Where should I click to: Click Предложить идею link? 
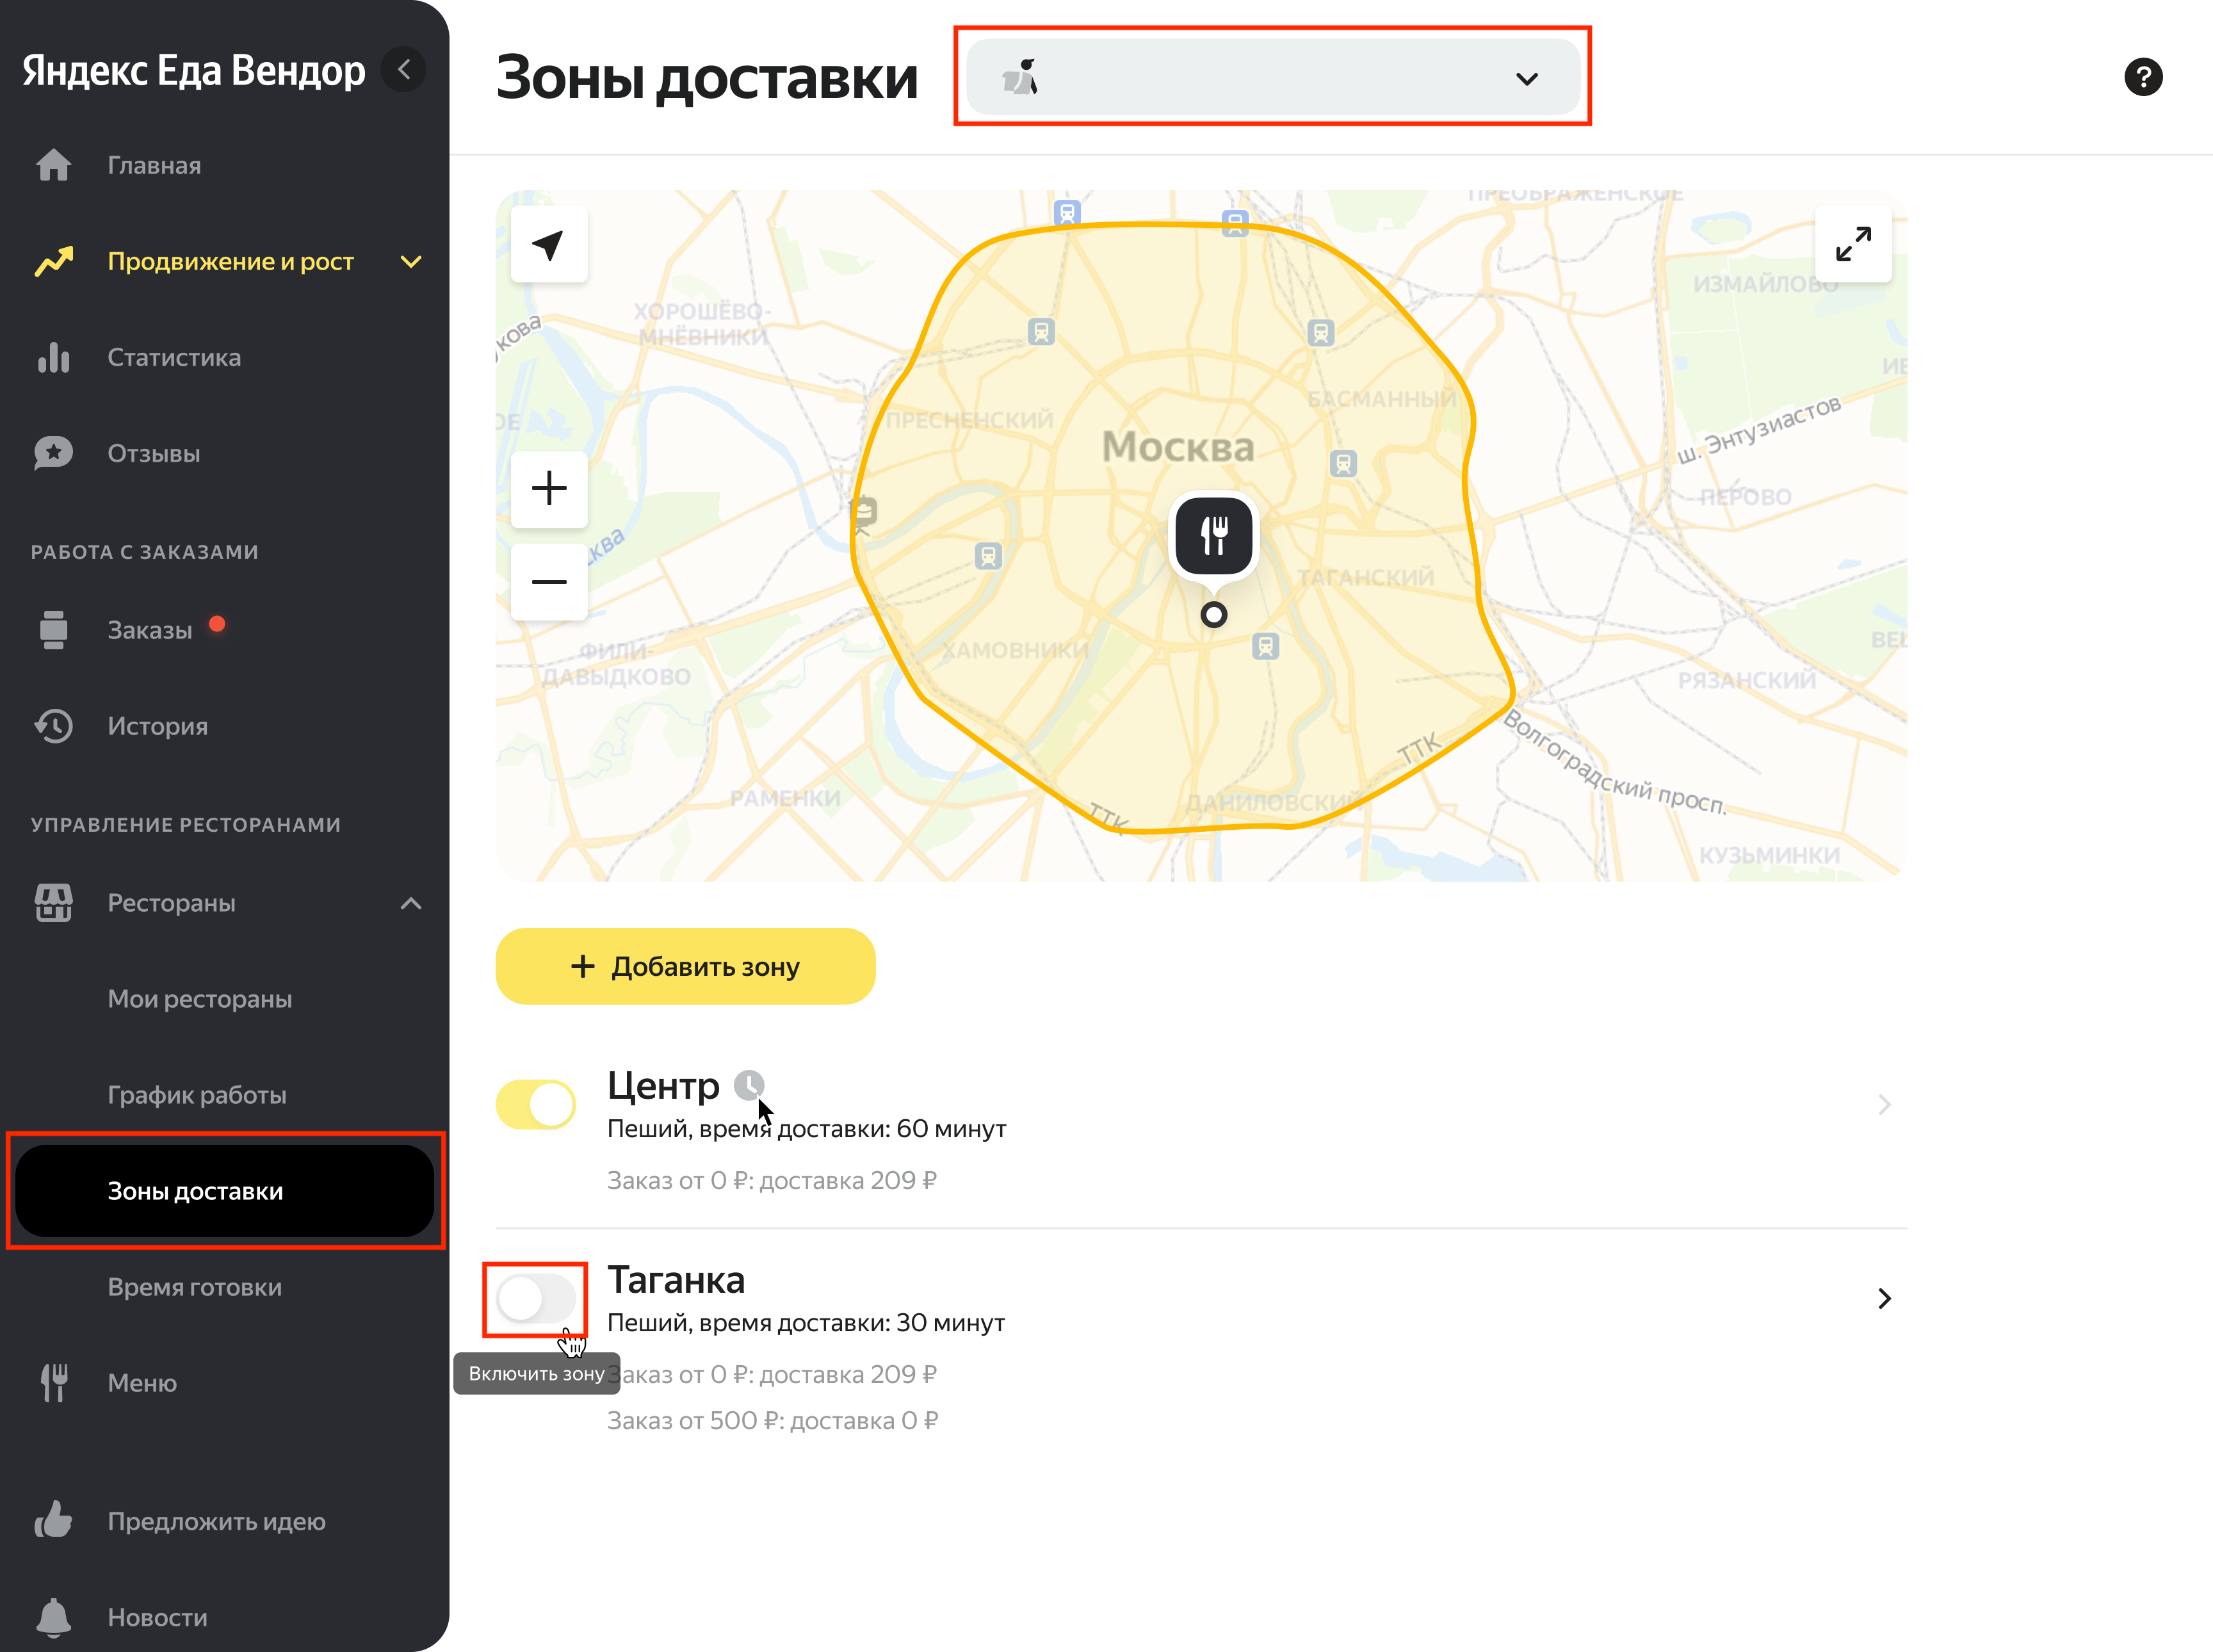click(216, 1521)
